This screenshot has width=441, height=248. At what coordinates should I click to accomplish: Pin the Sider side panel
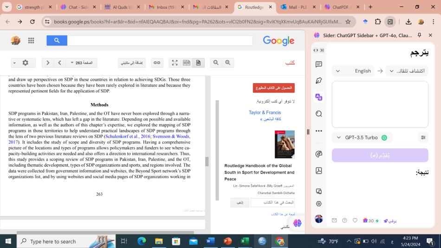(x=419, y=35)
